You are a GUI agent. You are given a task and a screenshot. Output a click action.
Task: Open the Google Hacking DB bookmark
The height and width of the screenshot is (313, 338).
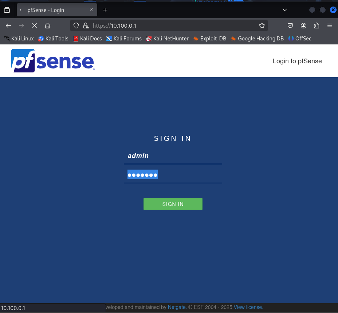point(257,39)
